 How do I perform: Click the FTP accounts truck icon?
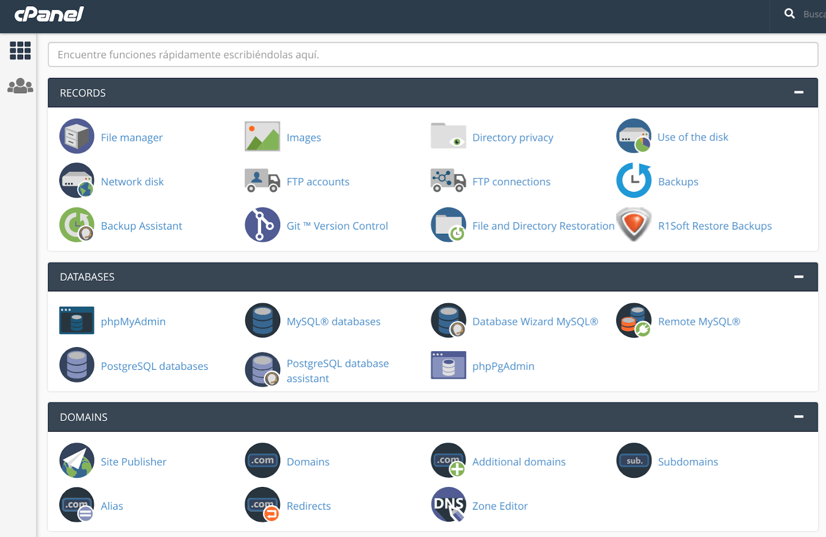[x=262, y=181]
